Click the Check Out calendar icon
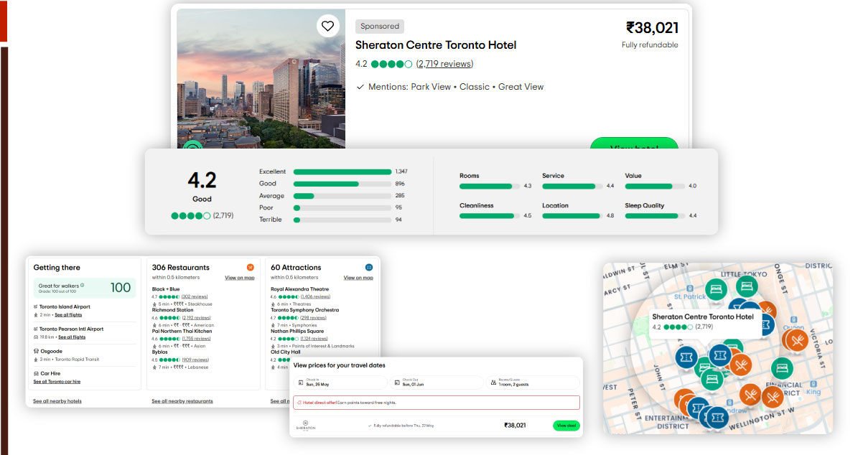863x455 pixels. click(x=396, y=383)
